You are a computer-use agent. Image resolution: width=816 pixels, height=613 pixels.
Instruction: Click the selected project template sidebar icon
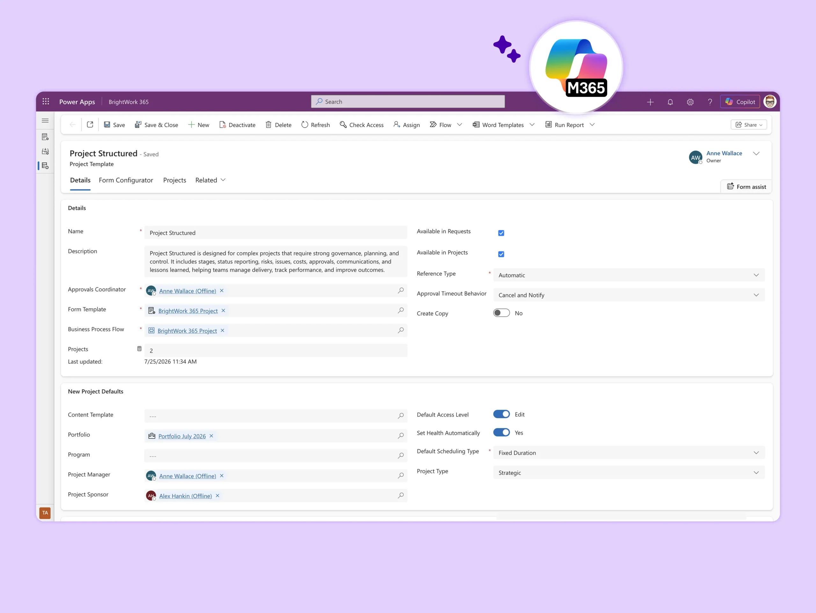(x=45, y=166)
